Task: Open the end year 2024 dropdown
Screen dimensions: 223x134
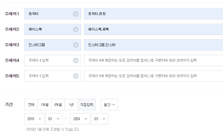Action: pos(80,119)
